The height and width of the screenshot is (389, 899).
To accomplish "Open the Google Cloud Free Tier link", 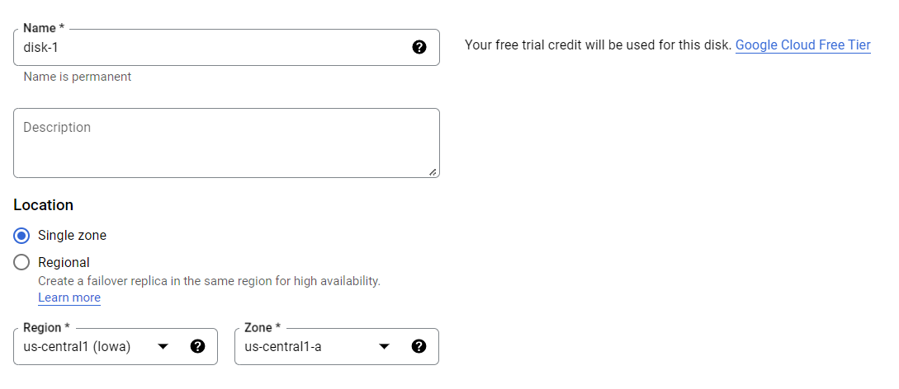I will coord(802,45).
